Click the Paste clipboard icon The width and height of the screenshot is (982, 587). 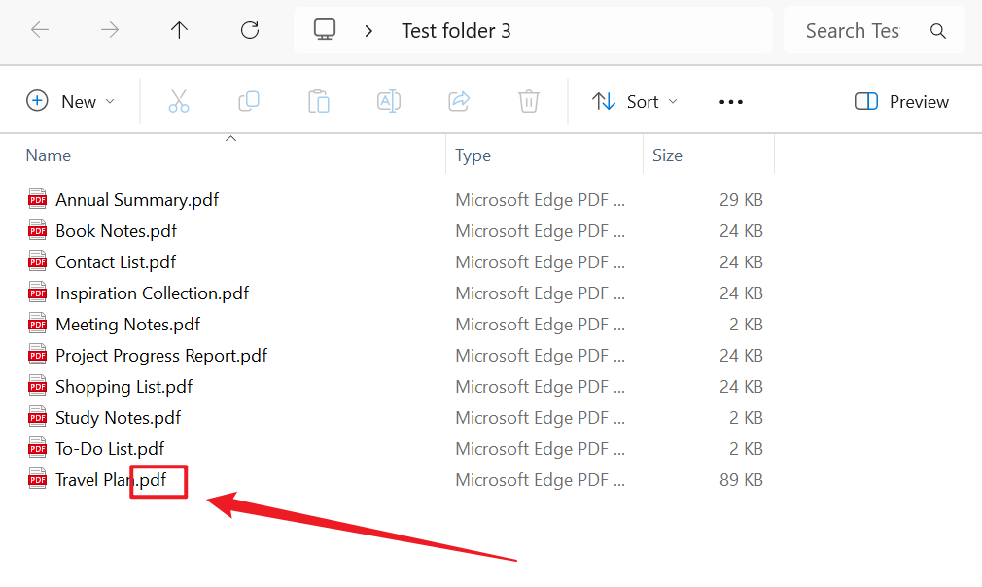[319, 101]
